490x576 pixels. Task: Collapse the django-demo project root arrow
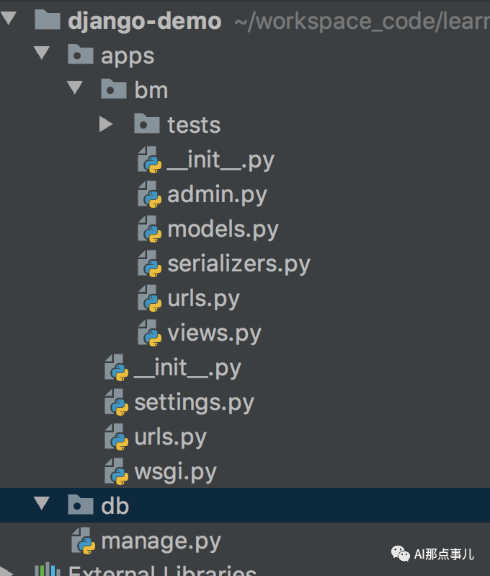coord(9,18)
